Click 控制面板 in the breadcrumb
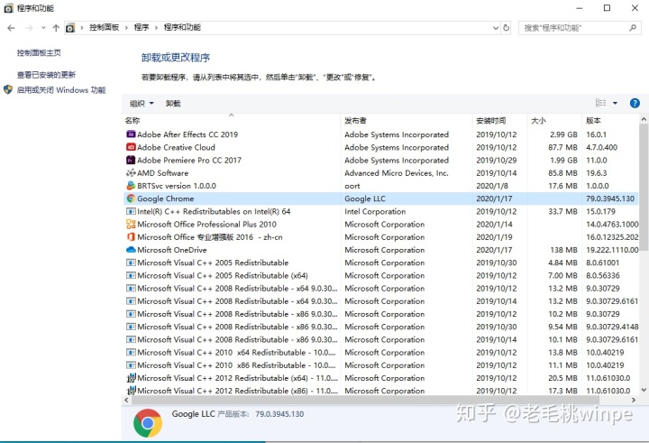The width and height of the screenshot is (649, 443). pos(104,27)
